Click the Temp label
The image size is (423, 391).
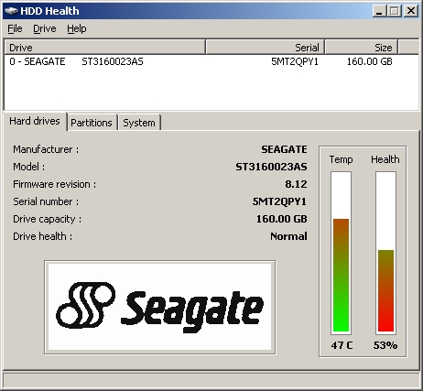tap(341, 159)
